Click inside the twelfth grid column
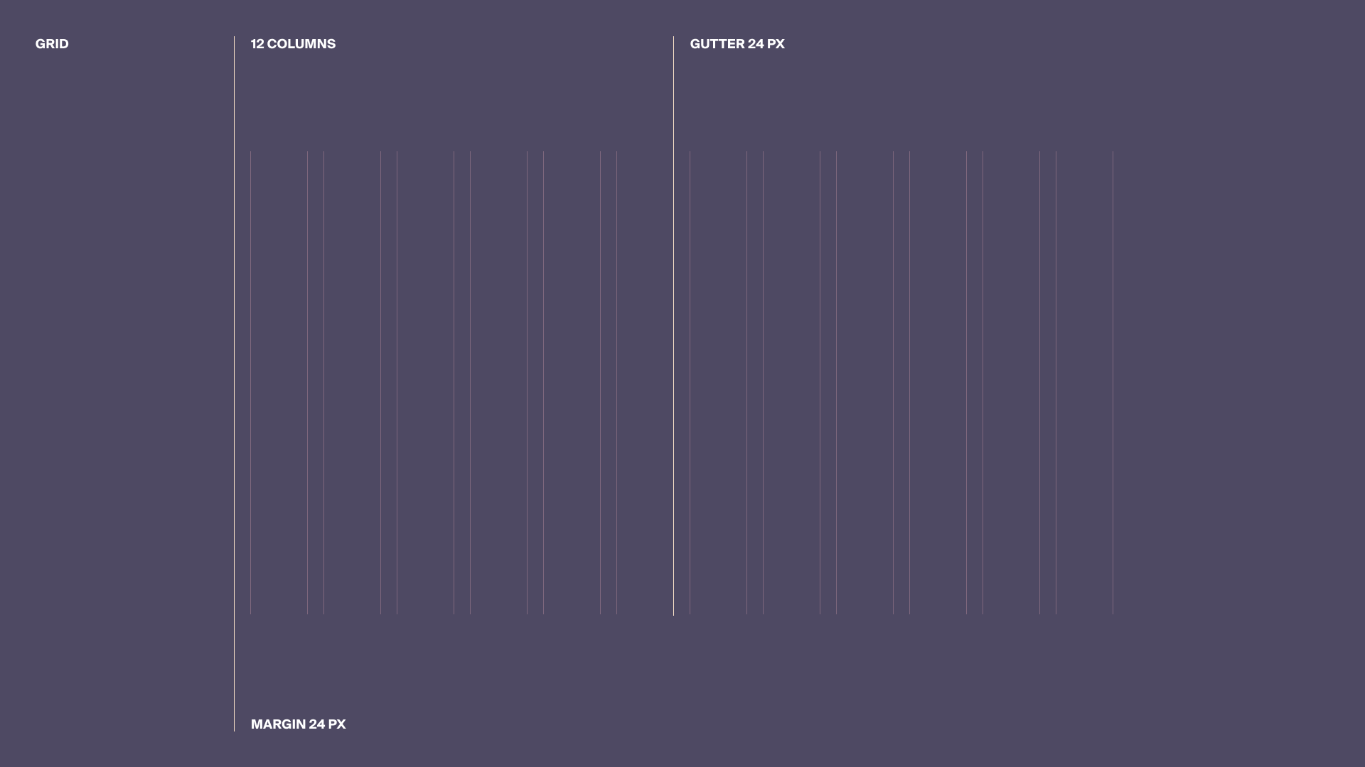 pos(1084,383)
